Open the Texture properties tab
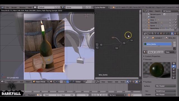Viewport: 179px width, 101px height. tap(175, 33)
